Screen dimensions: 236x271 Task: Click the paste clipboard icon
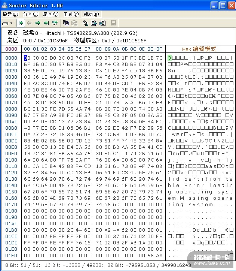[74, 23]
